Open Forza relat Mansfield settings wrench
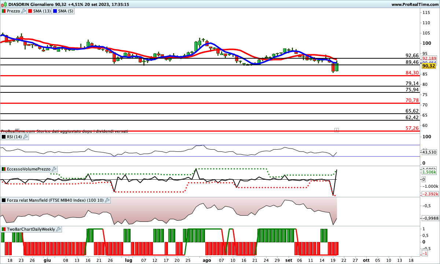Screen dimensions: 440x264 click(107, 200)
